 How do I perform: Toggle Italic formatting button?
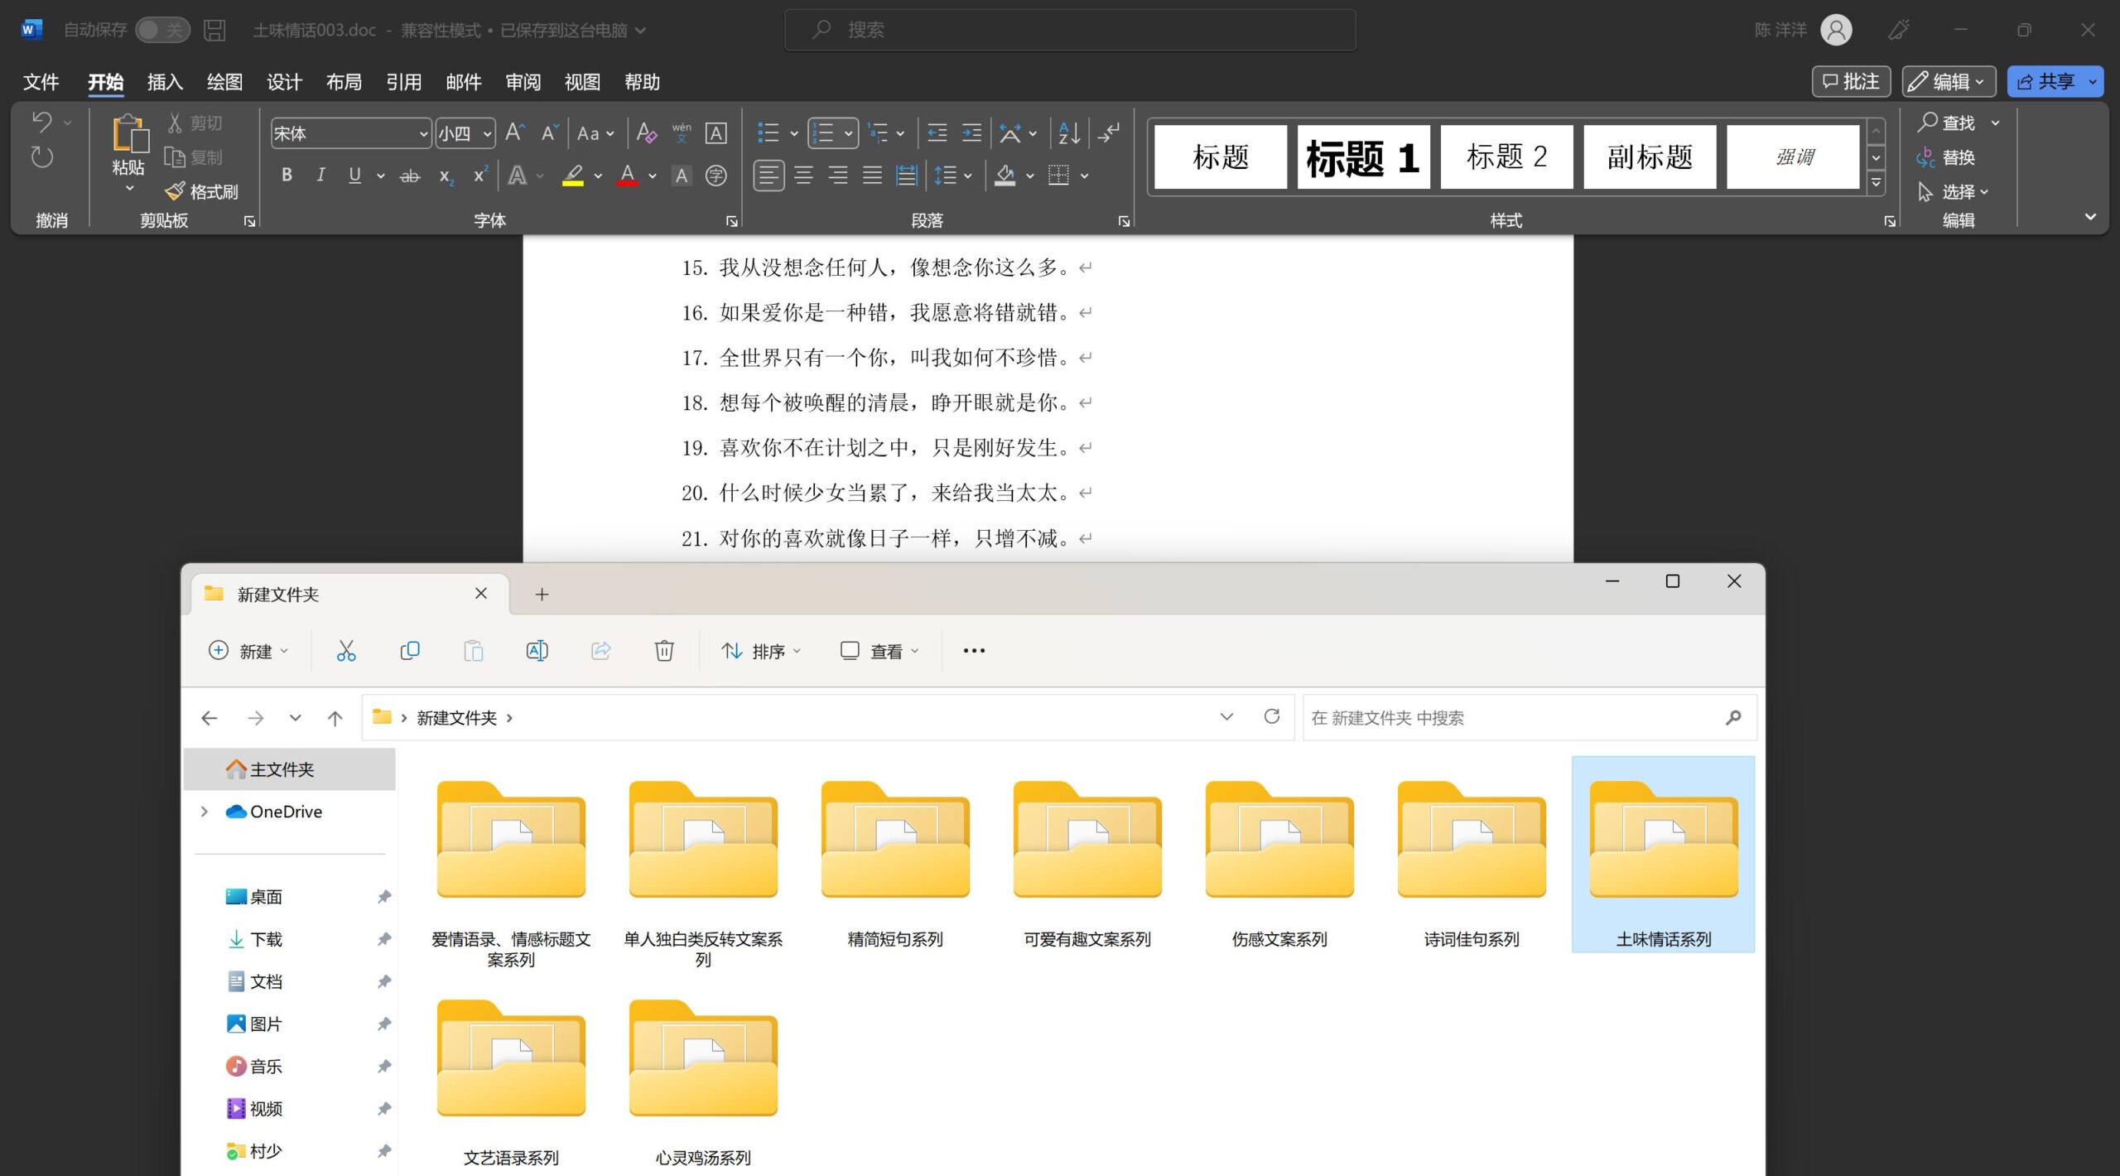(320, 176)
